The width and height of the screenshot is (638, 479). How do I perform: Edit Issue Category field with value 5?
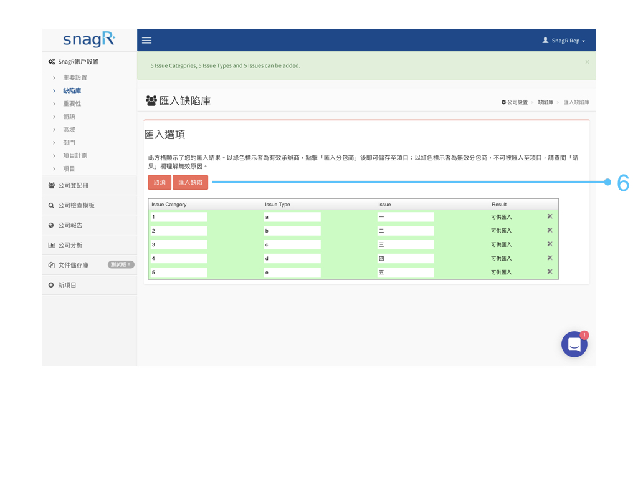[x=179, y=273]
